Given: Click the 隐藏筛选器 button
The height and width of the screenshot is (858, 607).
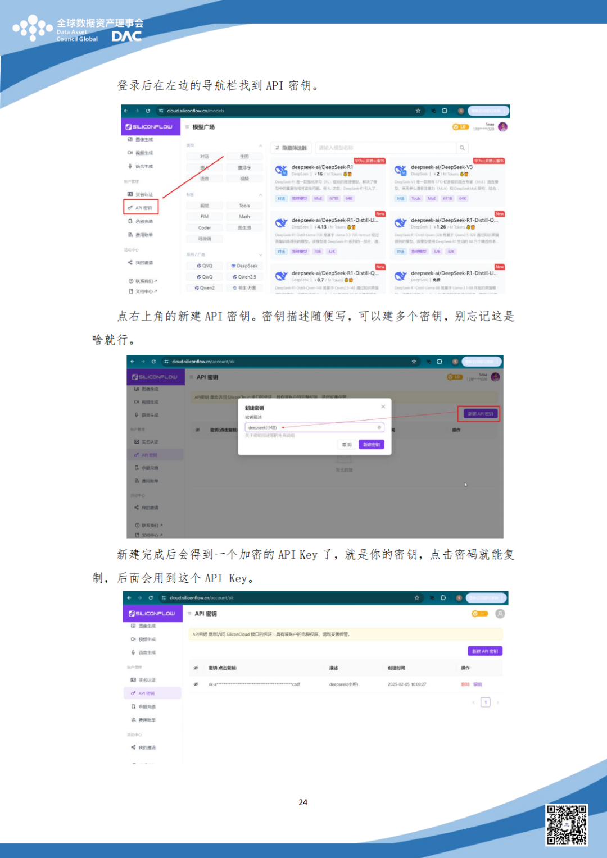Looking at the screenshot, I should coord(291,148).
